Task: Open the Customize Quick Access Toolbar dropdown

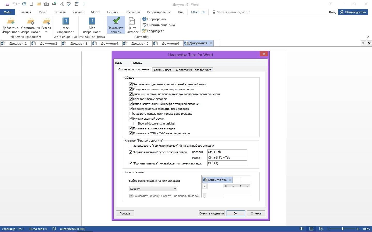Action: point(84,4)
